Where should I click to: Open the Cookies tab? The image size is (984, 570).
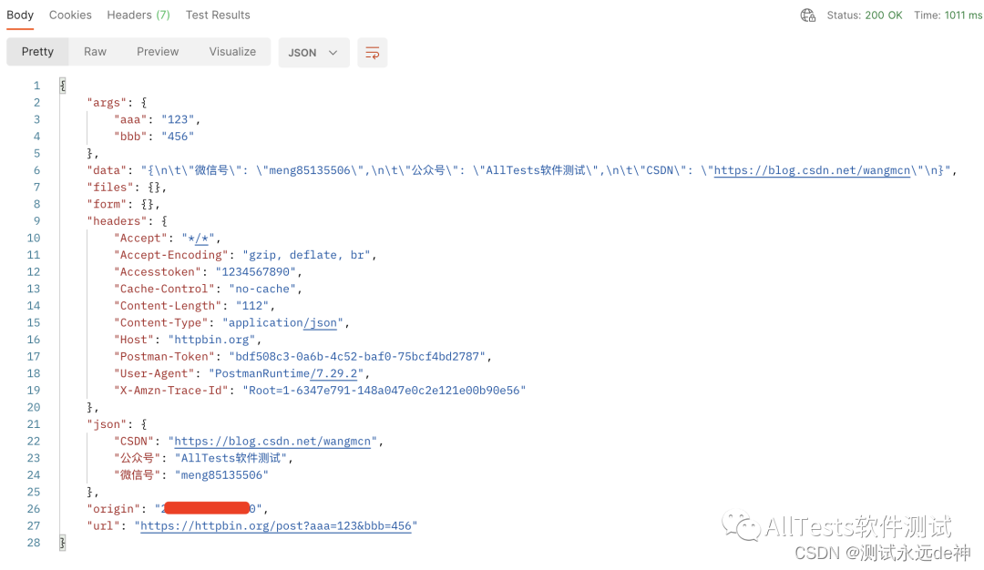(70, 15)
